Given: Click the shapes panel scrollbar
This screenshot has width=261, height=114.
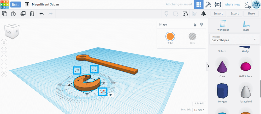Looking at the screenshot, I should click(260, 89).
